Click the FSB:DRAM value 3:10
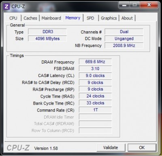The width and height of the screenshot is (162, 156). (x=95, y=68)
